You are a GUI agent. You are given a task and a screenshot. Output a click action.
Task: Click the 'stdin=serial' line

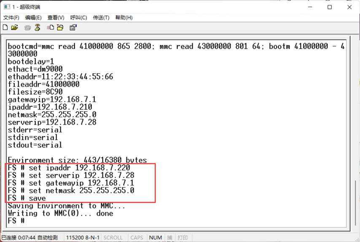(33, 137)
